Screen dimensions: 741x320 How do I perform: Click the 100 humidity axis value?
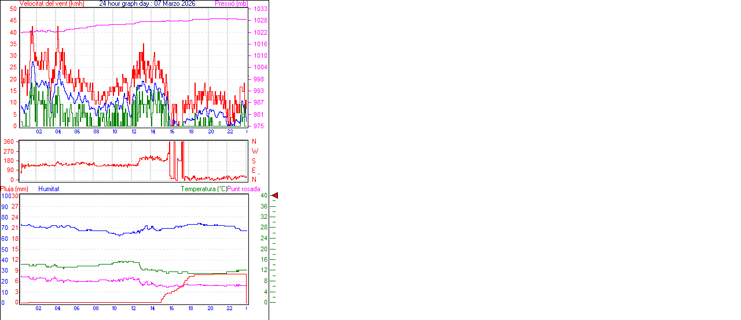tap(5, 196)
